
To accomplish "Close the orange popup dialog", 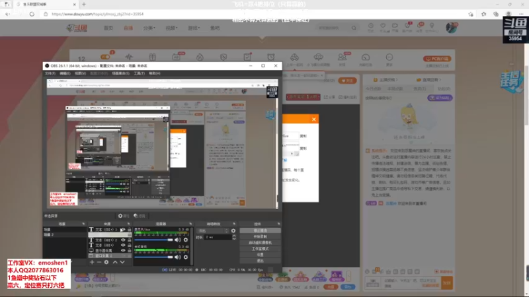I will pyautogui.click(x=313, y=119).
